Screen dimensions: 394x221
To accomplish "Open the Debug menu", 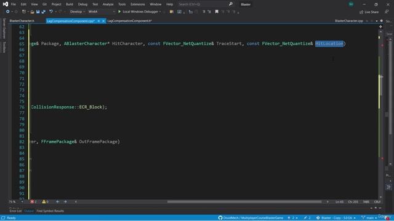I will click(x=82, y=4).
